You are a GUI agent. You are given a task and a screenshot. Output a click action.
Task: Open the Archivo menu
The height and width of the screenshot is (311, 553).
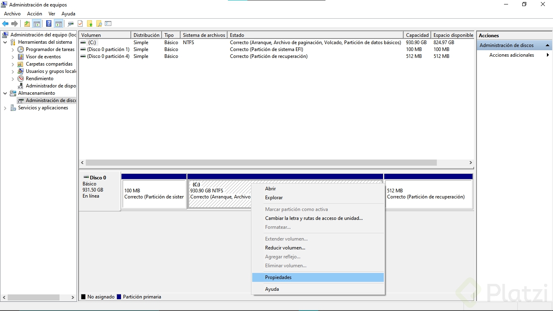(x=12, y=14)
